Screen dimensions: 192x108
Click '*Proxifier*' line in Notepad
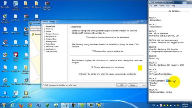pos(153,83)
